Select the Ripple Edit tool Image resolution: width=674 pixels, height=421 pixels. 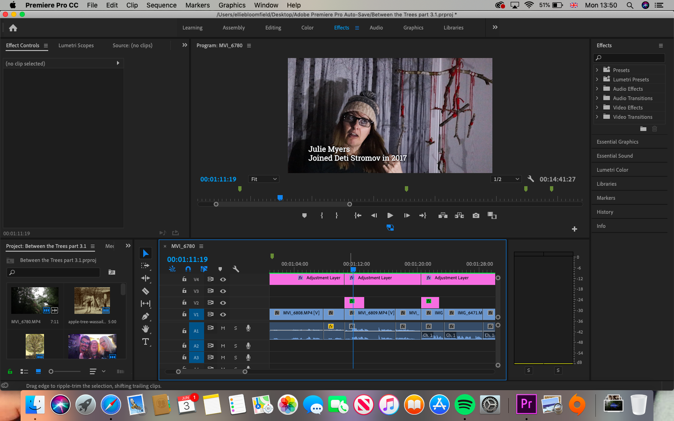point(146,278)
